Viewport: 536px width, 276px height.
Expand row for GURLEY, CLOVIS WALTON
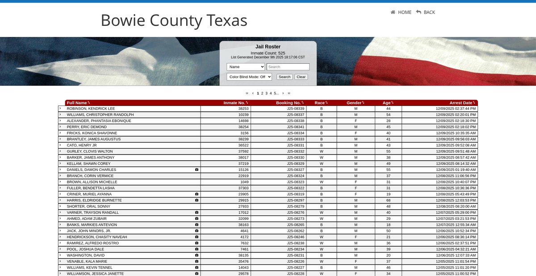click(x=60, y=151)
